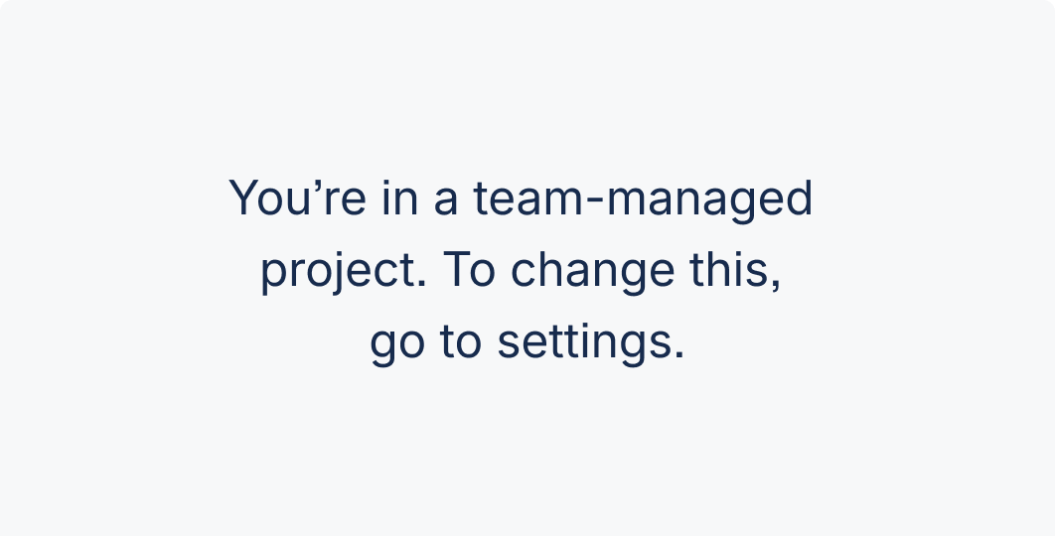
Task: Click the "managed" part of "team-managed"
Action: 709,201
